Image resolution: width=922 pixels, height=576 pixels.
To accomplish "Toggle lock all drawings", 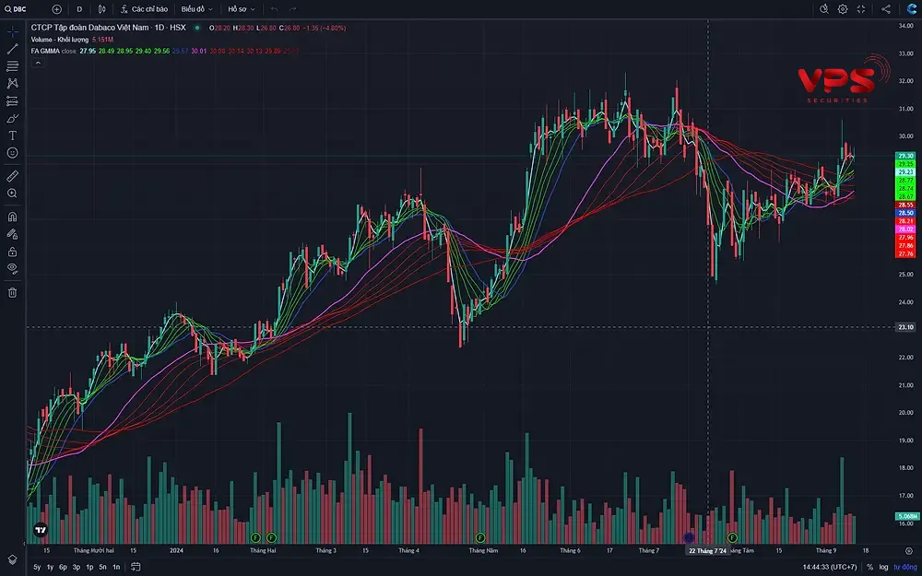I will click(13, 251).
